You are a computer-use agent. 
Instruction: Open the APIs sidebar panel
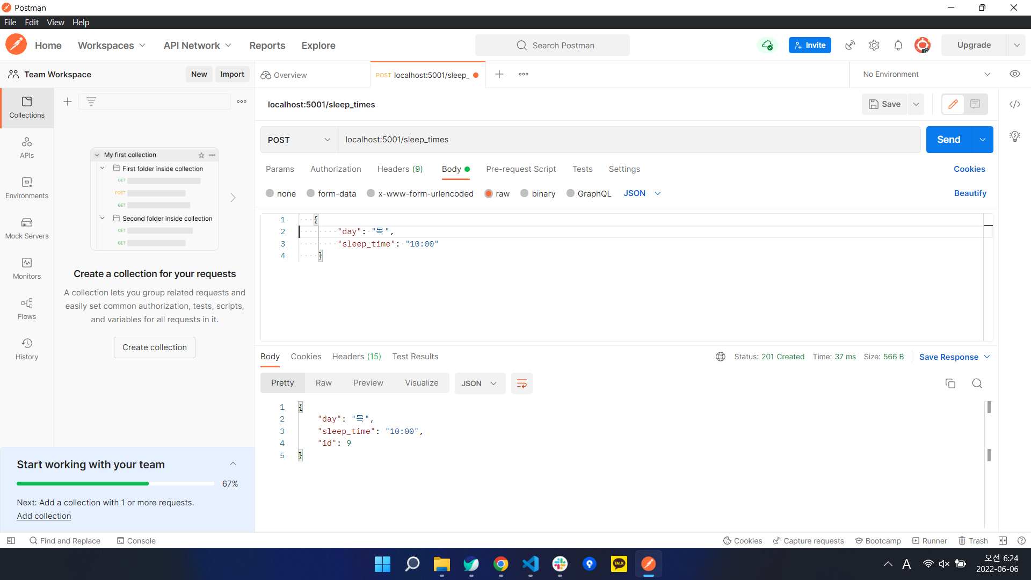click(27, 148)
